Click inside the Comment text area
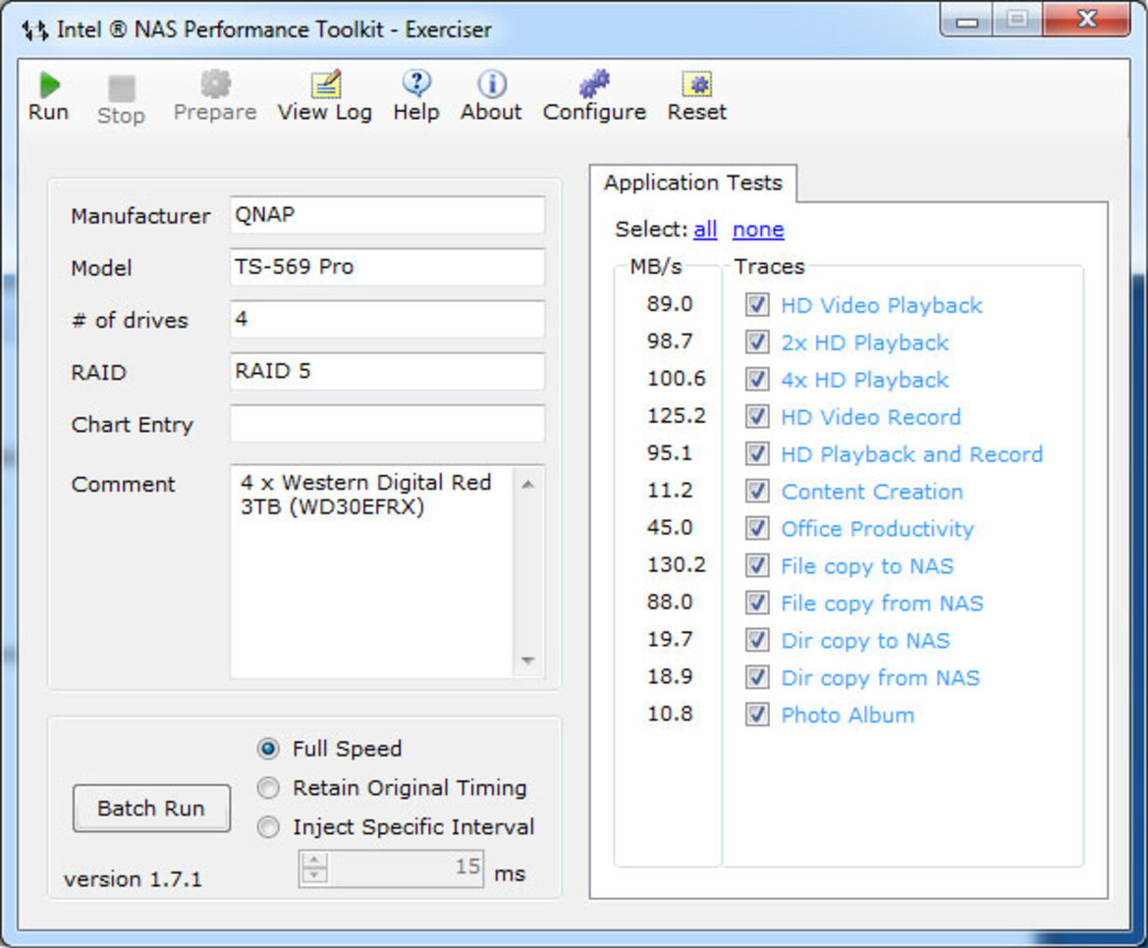This screenshot has height=948, width=1148. pyautogui.click(x=372, y=572)
